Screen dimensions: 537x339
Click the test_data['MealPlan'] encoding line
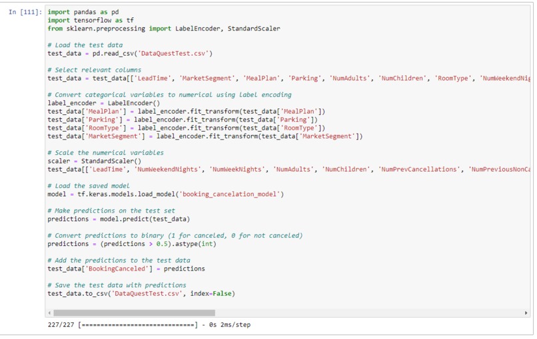187,112
